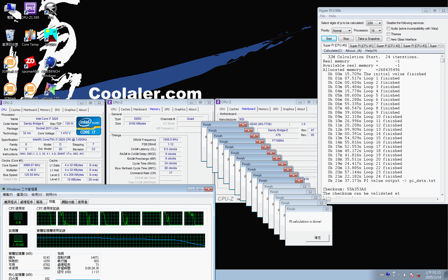The image size is (448, 280).
Task: Click the network disconnected tray icon
Action: pyautogui.click(x=418, y=275)
